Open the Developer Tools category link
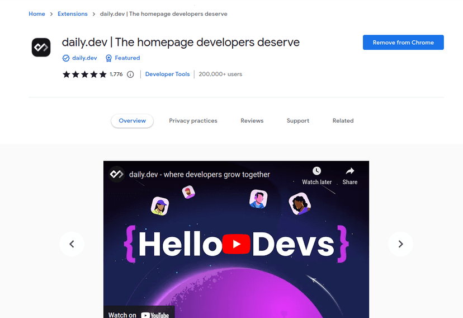Viewport: 463px width, 318px height. tap(167, 74)
